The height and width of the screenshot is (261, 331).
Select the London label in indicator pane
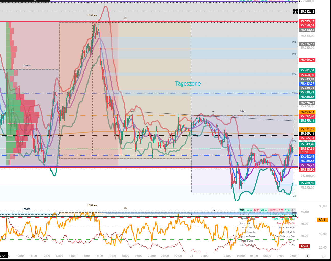point(26,209)
